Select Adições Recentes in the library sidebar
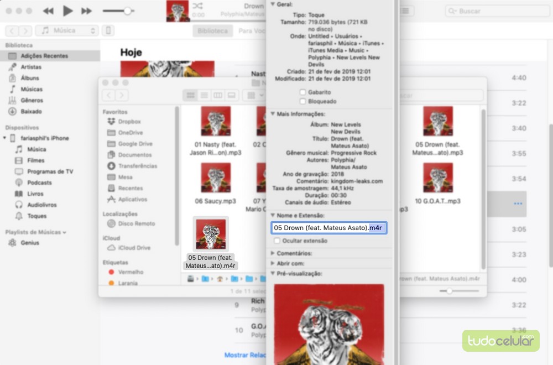Image resolution: width=553 pixels, height=365 pixels. click(x=44, y=56)
